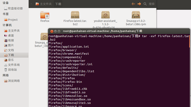191x107 pixels.
Task: Click the terminal window scrollbar thumb
Action: (190, 41)
